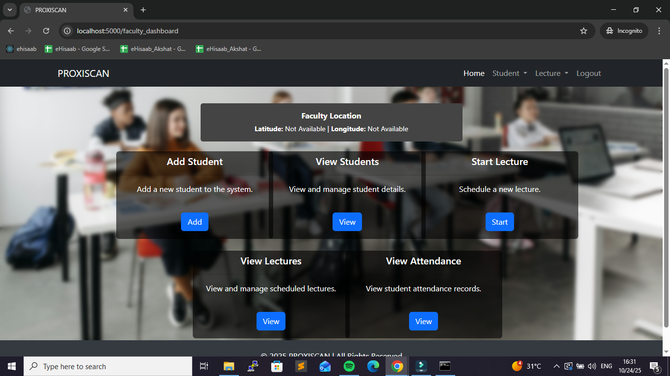Go to Home in the navbar
This screenshot has height=376, width=670.
pyautogui.click(x=474, y=73)
